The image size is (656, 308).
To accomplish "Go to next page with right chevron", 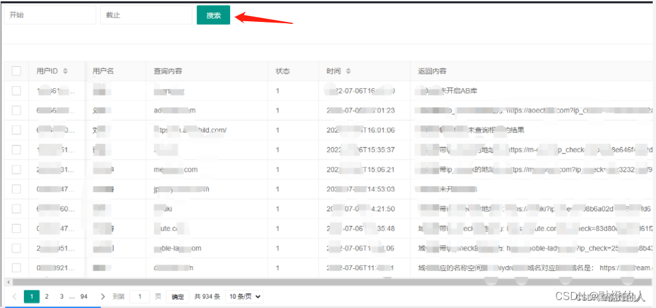I will point(103,297).
